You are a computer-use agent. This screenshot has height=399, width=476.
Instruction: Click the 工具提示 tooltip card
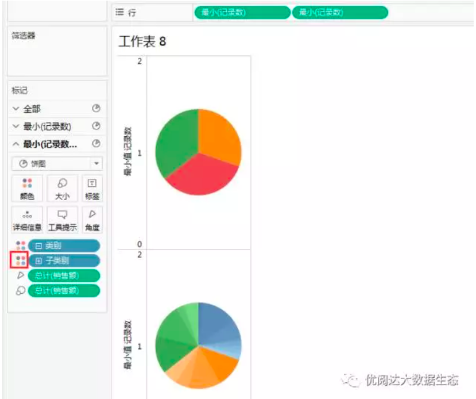(x=62, y=220)
